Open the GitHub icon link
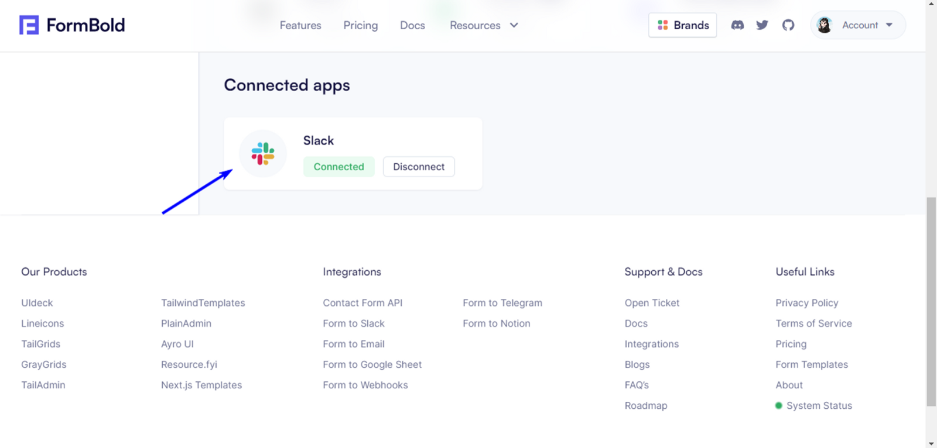 tap(788, 25)
